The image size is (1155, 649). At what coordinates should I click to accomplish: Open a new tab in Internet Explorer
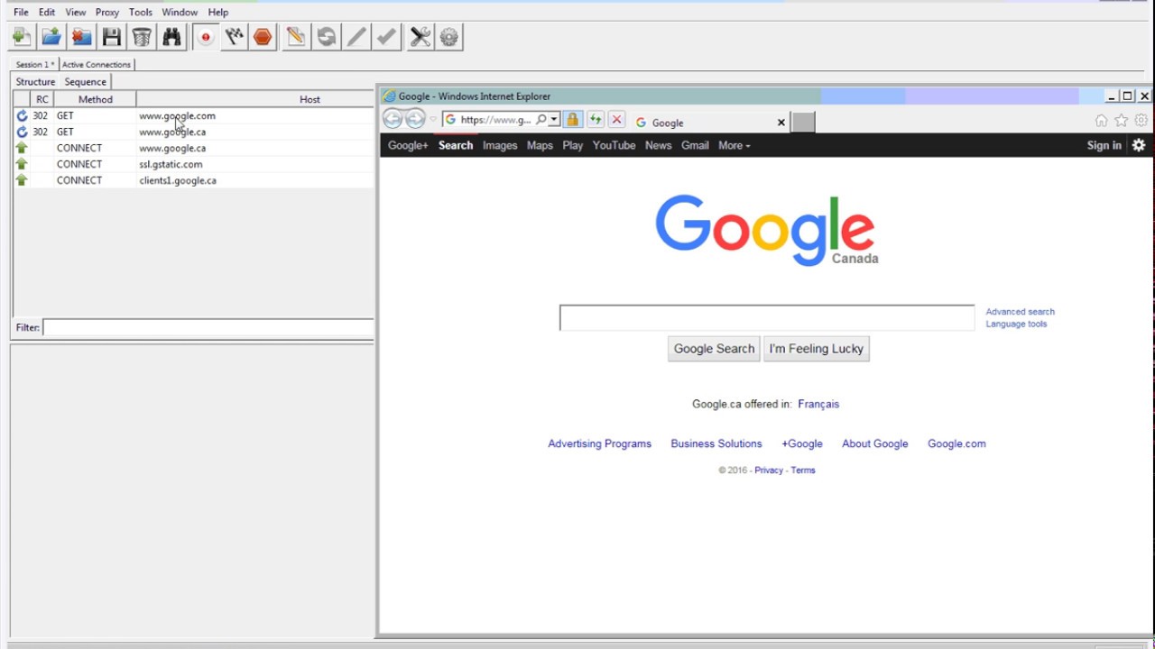point(803,123)
